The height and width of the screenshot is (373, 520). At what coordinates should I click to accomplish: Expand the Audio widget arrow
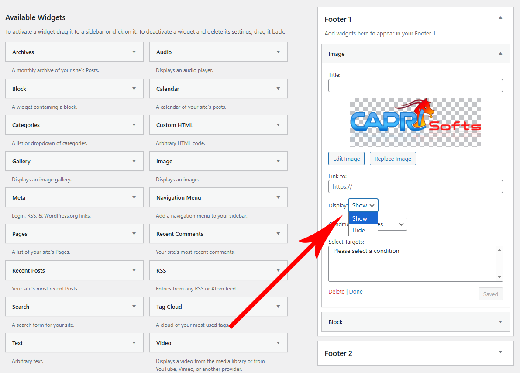[x=278, y=52]
